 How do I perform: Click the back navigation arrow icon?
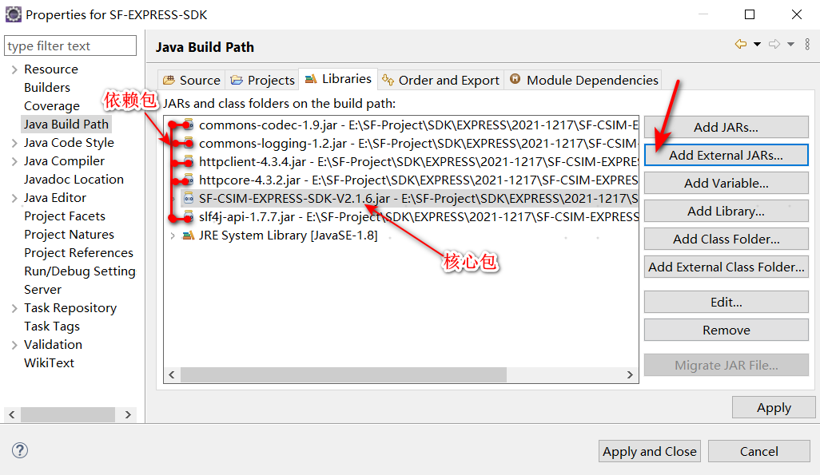pos(741,45)
